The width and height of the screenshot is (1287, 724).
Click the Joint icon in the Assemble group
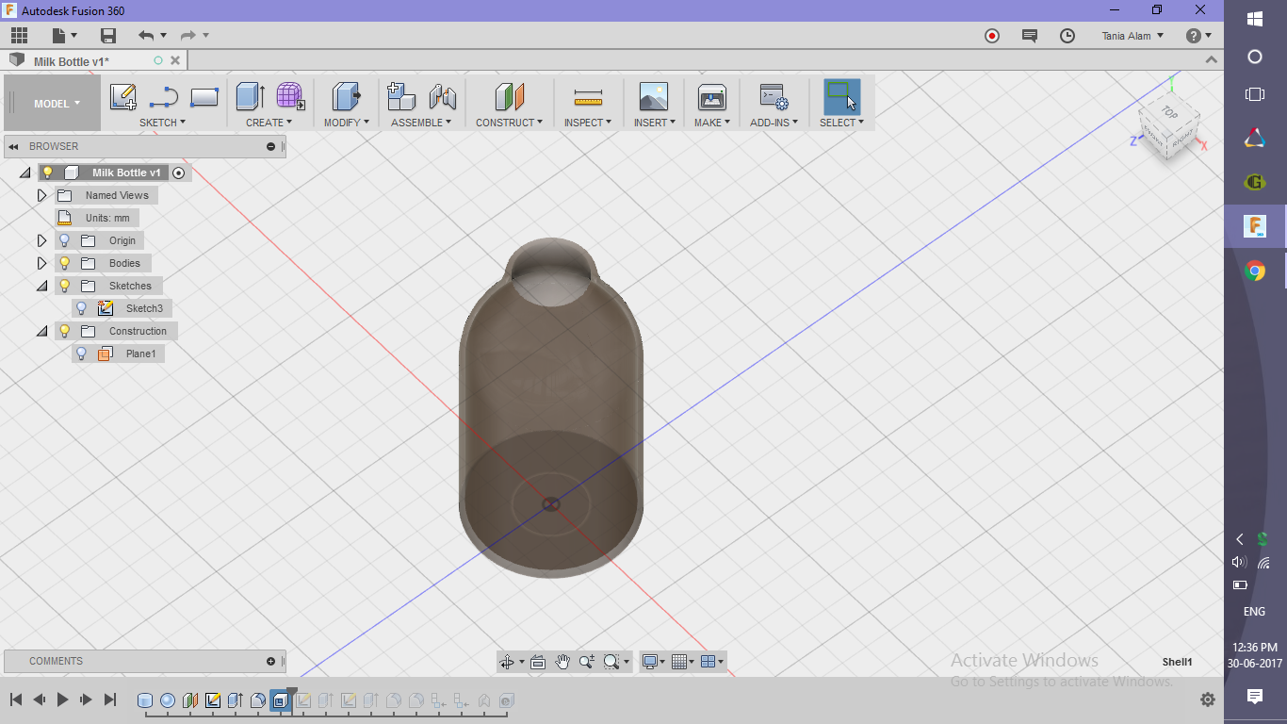pyautogui.click(x=442, y=97)
